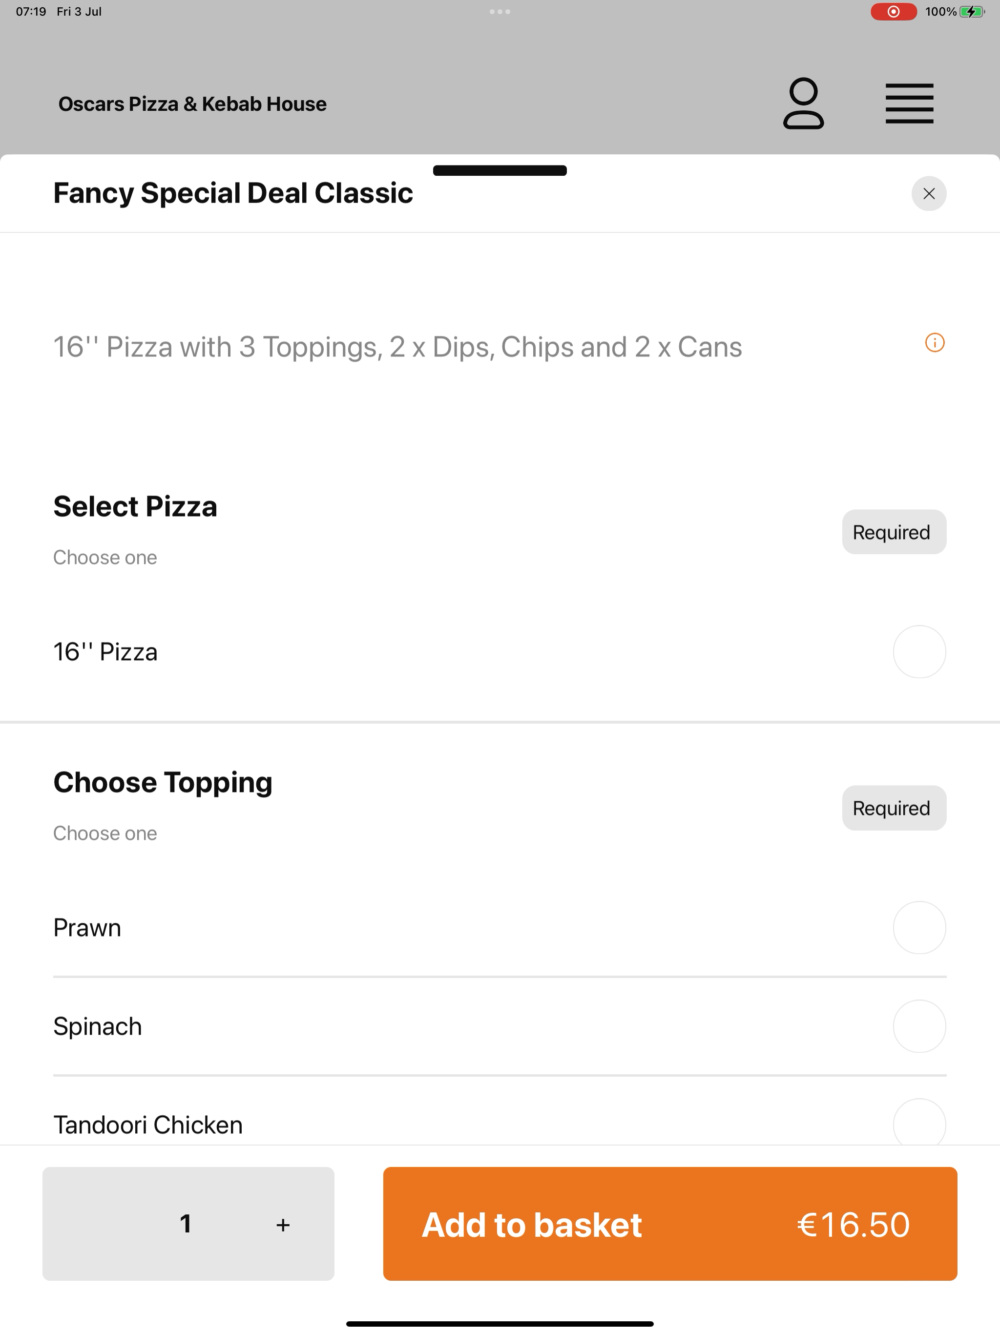Tap the Select Pizza section heading

point(135,506)
